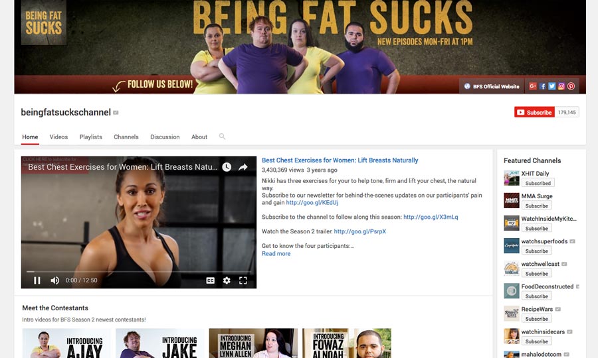The width and height of the screenshot is (598, 358).
Task: Enter fullscreen with the fullscreen icon
Action: [x=243, y=280]
